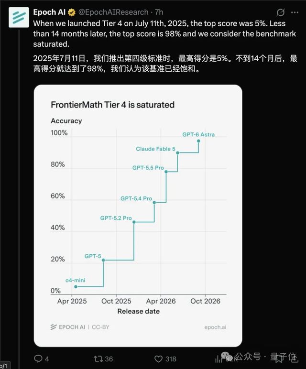Screen dimensions: 306x369
Task: Open the @EpochAIResearch handle link
Action: pyautogui.click(x=113, y=12)
